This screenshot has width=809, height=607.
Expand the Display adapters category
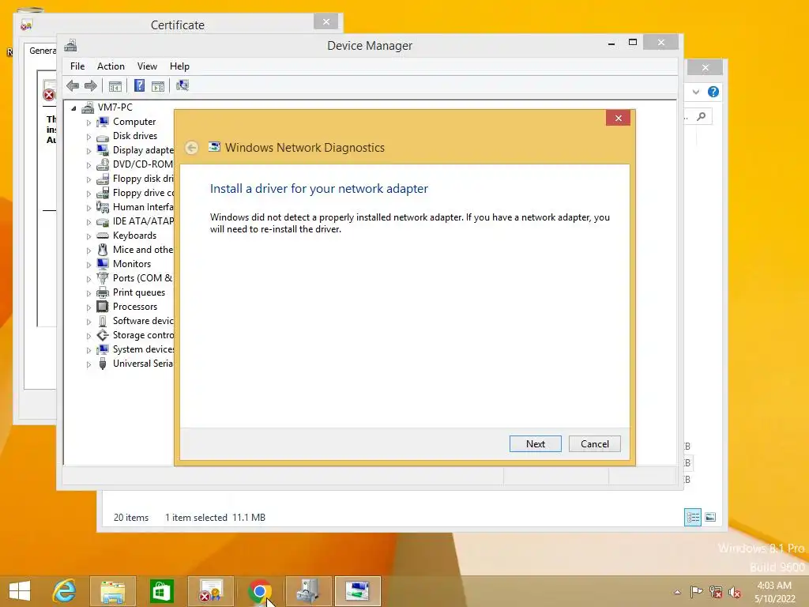point(88,151)
